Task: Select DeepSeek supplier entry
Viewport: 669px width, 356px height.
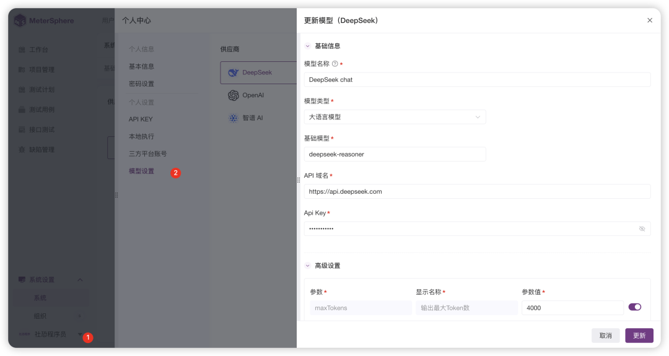Action: (x=258, y=72)
